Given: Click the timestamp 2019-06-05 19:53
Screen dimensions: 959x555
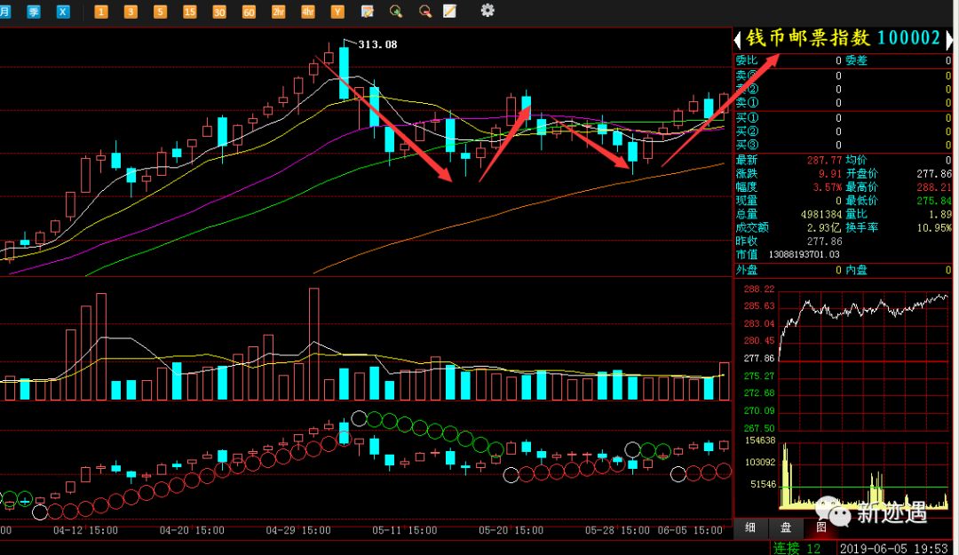Looking at the screenshot, I should pos(894,549).
